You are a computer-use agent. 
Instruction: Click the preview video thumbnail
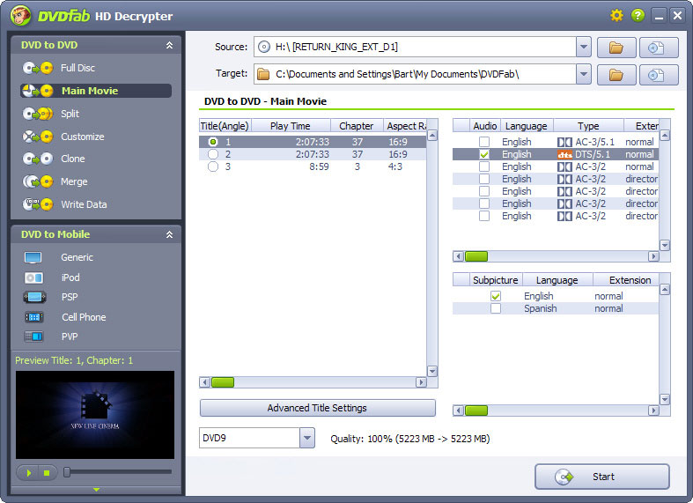point(95,415)
